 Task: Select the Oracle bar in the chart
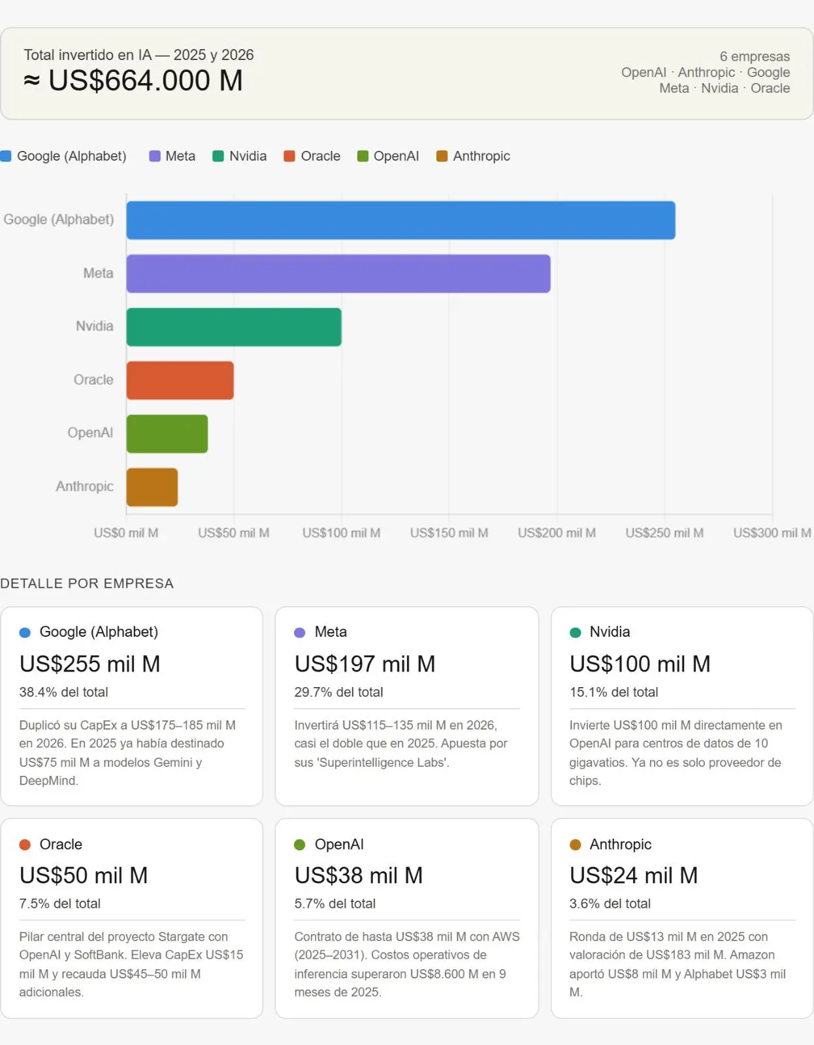(x=180, y=380)
